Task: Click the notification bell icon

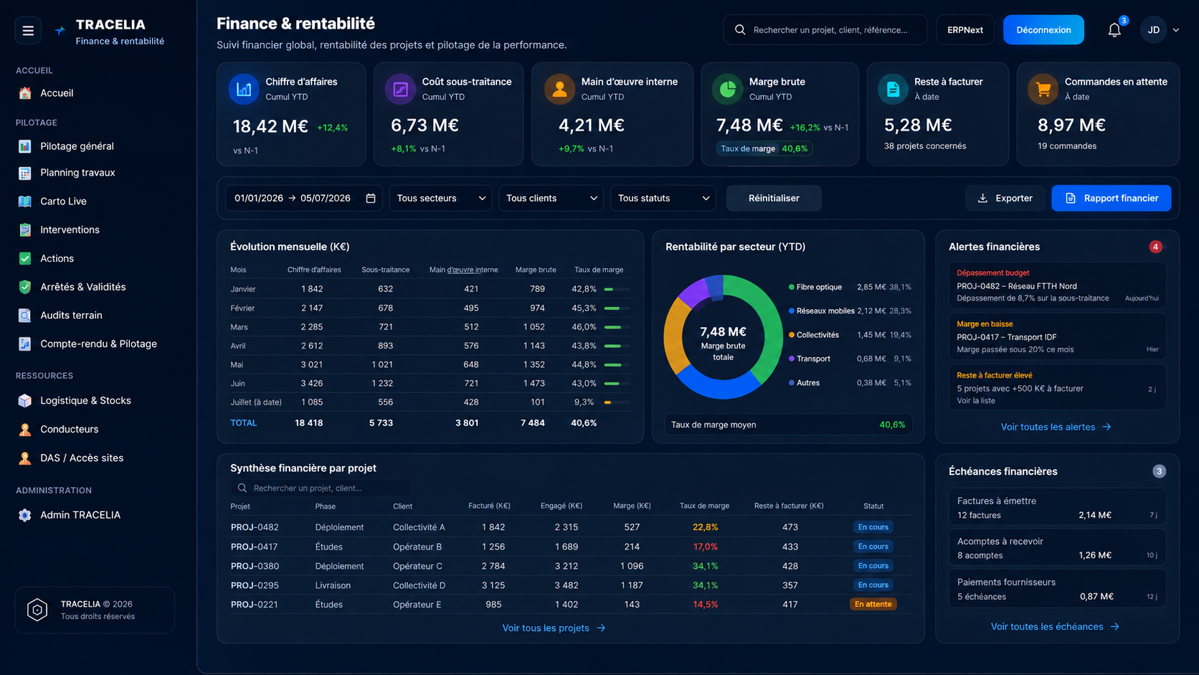Action: pos(1114,30)
